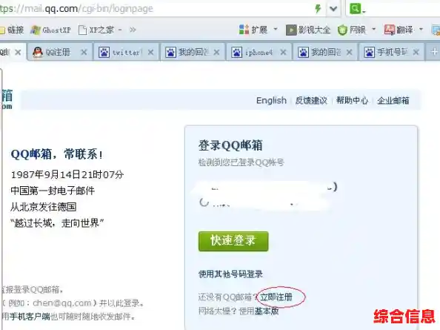The height and width of the screenshot is (330, 440).
Task: Click the English language link
Action: click(271, 100)
